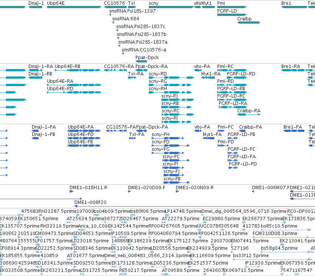This screenshot has width=315, height=276.
Task: Open the vito-RA transcript label
Action: (x=202, y=67)
